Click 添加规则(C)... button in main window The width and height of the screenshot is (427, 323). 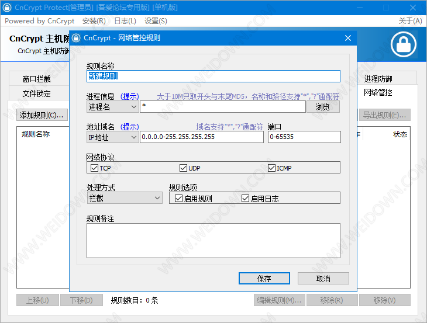pyautogui.click(x=42, y=115)
